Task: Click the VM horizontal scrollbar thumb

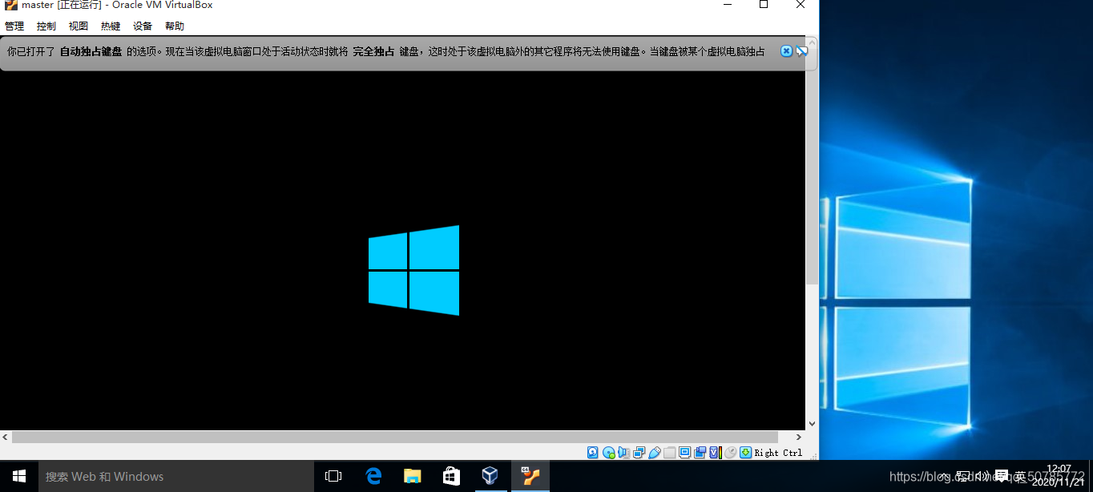Action: (x=394, y=437)
